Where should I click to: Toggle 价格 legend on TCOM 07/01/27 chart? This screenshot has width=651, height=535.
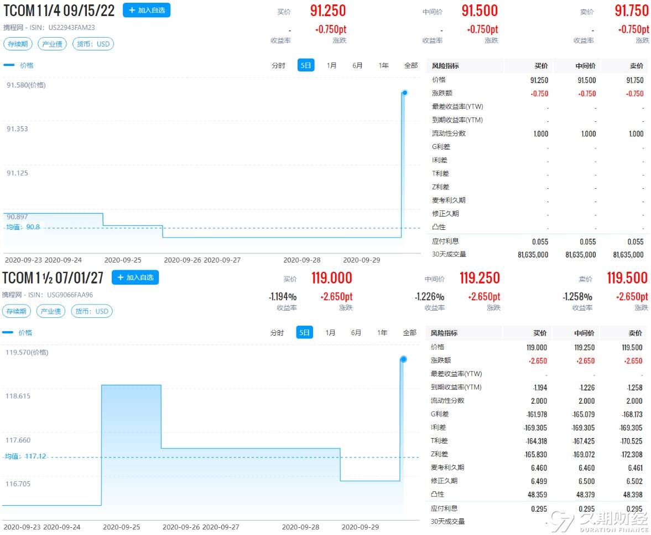click(x=18, y=332)
